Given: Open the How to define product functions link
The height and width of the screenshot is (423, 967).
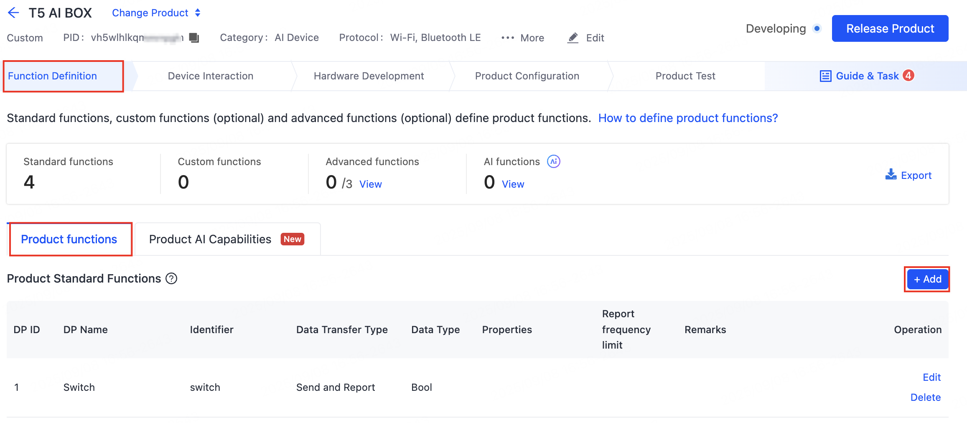Looking at the screenshot, I should tap(688, 118).
